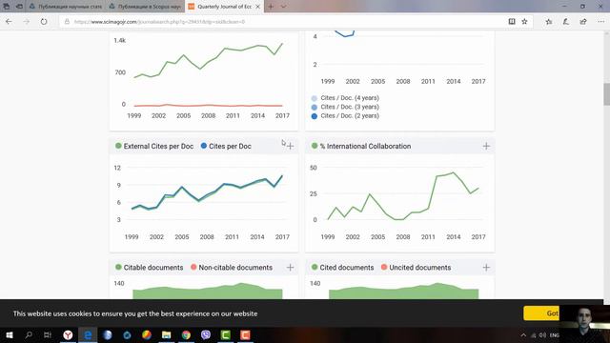Open Task View on the taskbar
Image resolution: width=610 pixels, height=343 pixels.
[48, 334]
